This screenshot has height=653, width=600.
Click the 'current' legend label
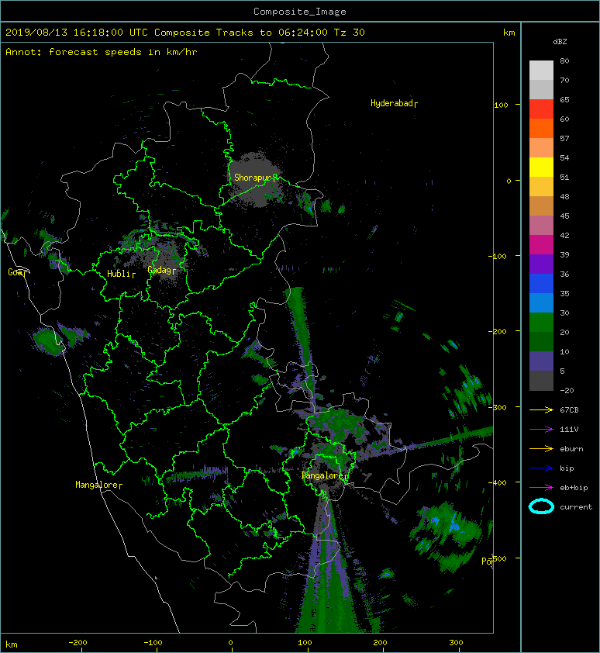[x=576, y=507]
